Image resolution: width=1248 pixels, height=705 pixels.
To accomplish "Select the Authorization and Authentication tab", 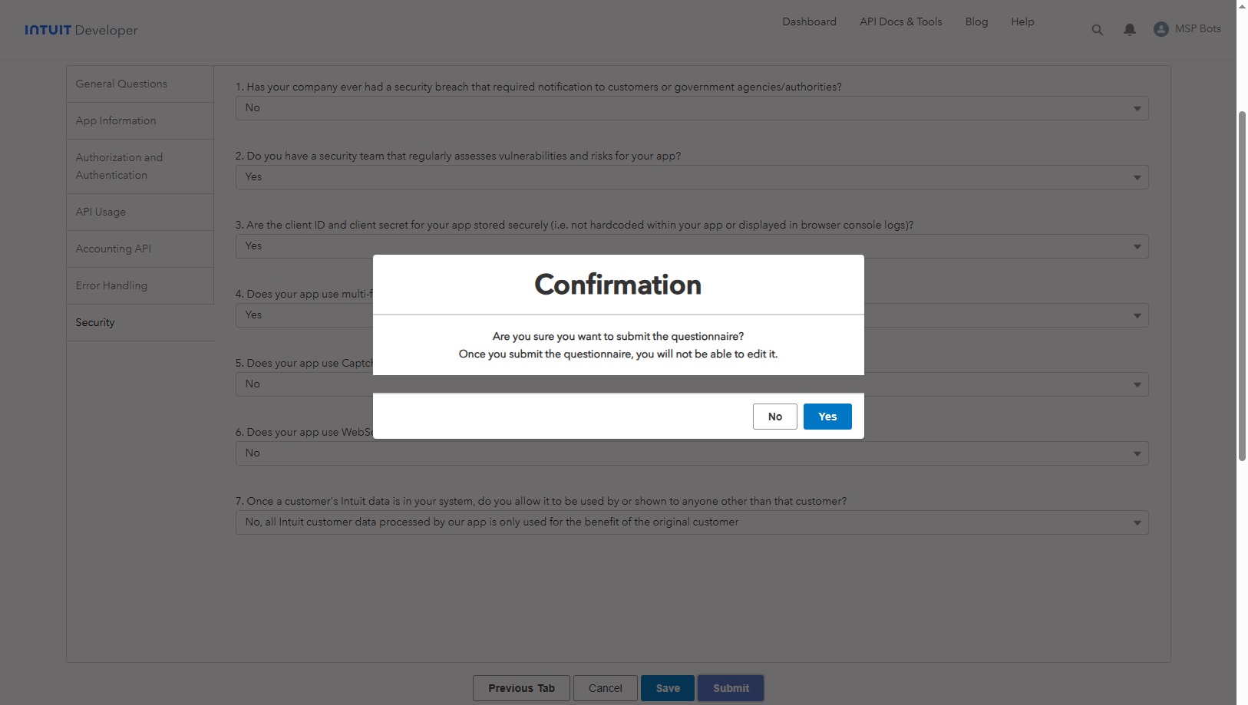I will [x=119, y=166].
